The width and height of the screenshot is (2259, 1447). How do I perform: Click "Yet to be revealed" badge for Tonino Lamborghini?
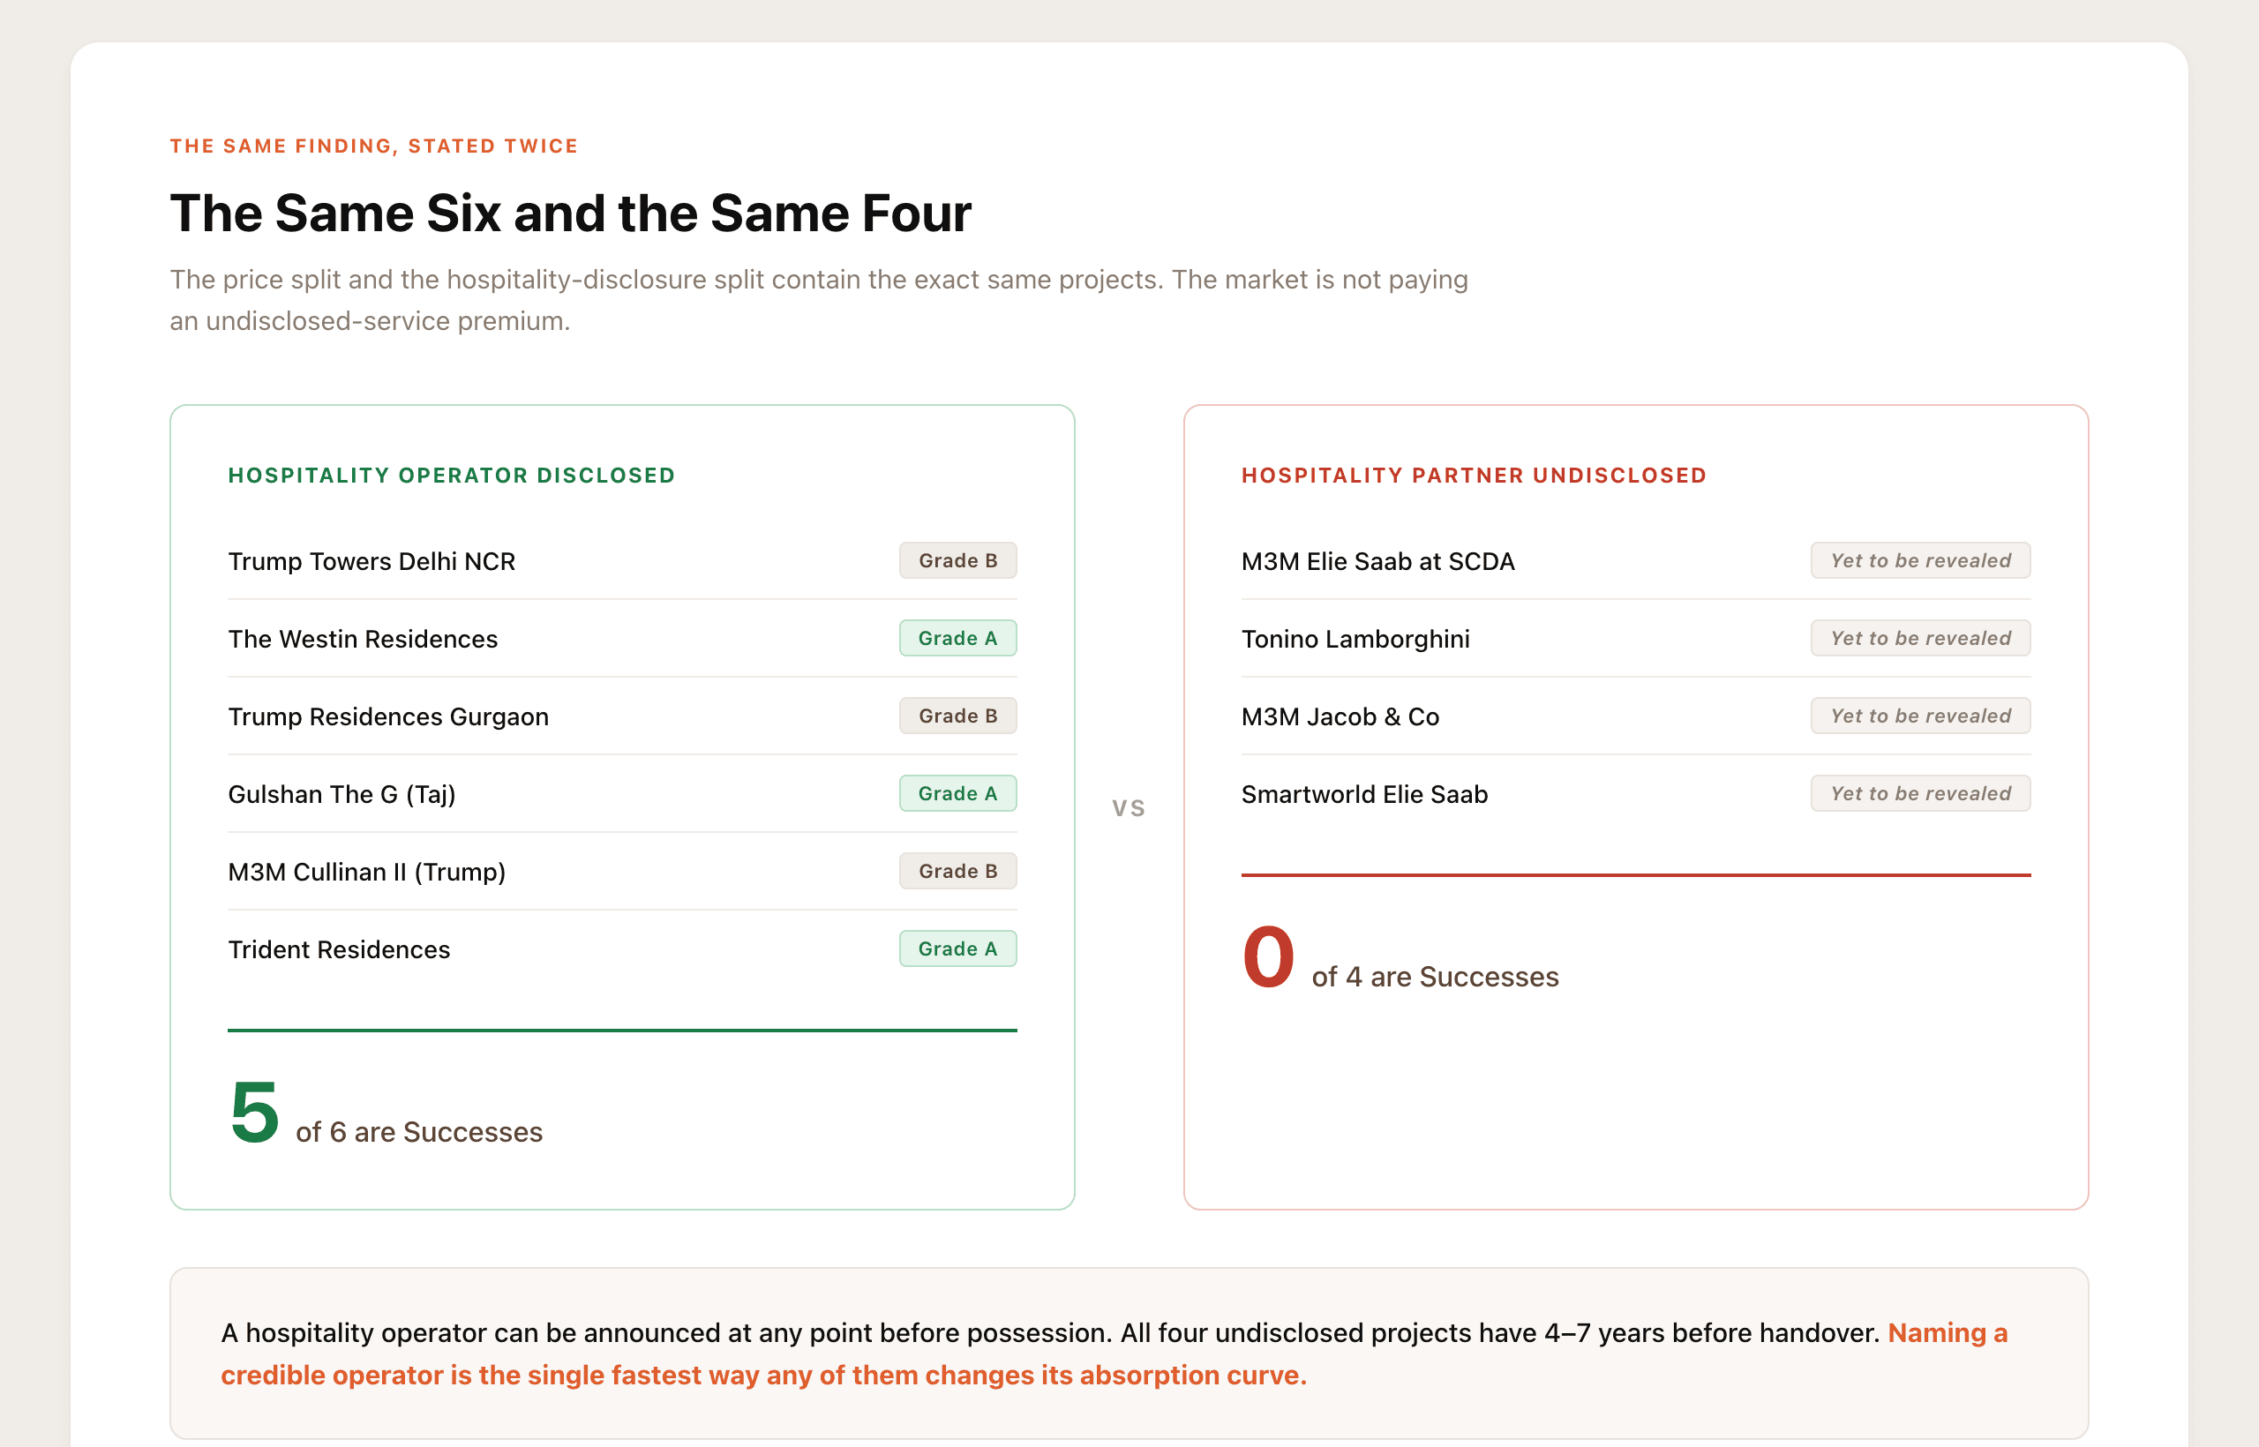1921,638
